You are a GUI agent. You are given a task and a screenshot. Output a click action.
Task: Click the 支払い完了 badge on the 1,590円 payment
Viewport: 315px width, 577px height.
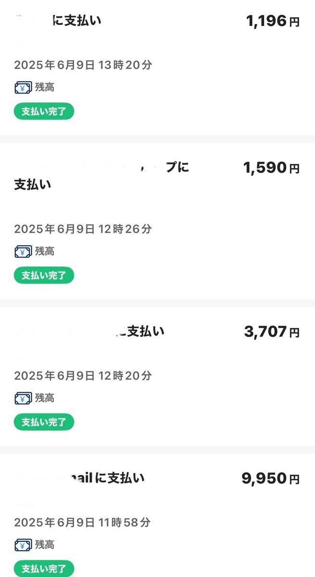click(44, 276)
